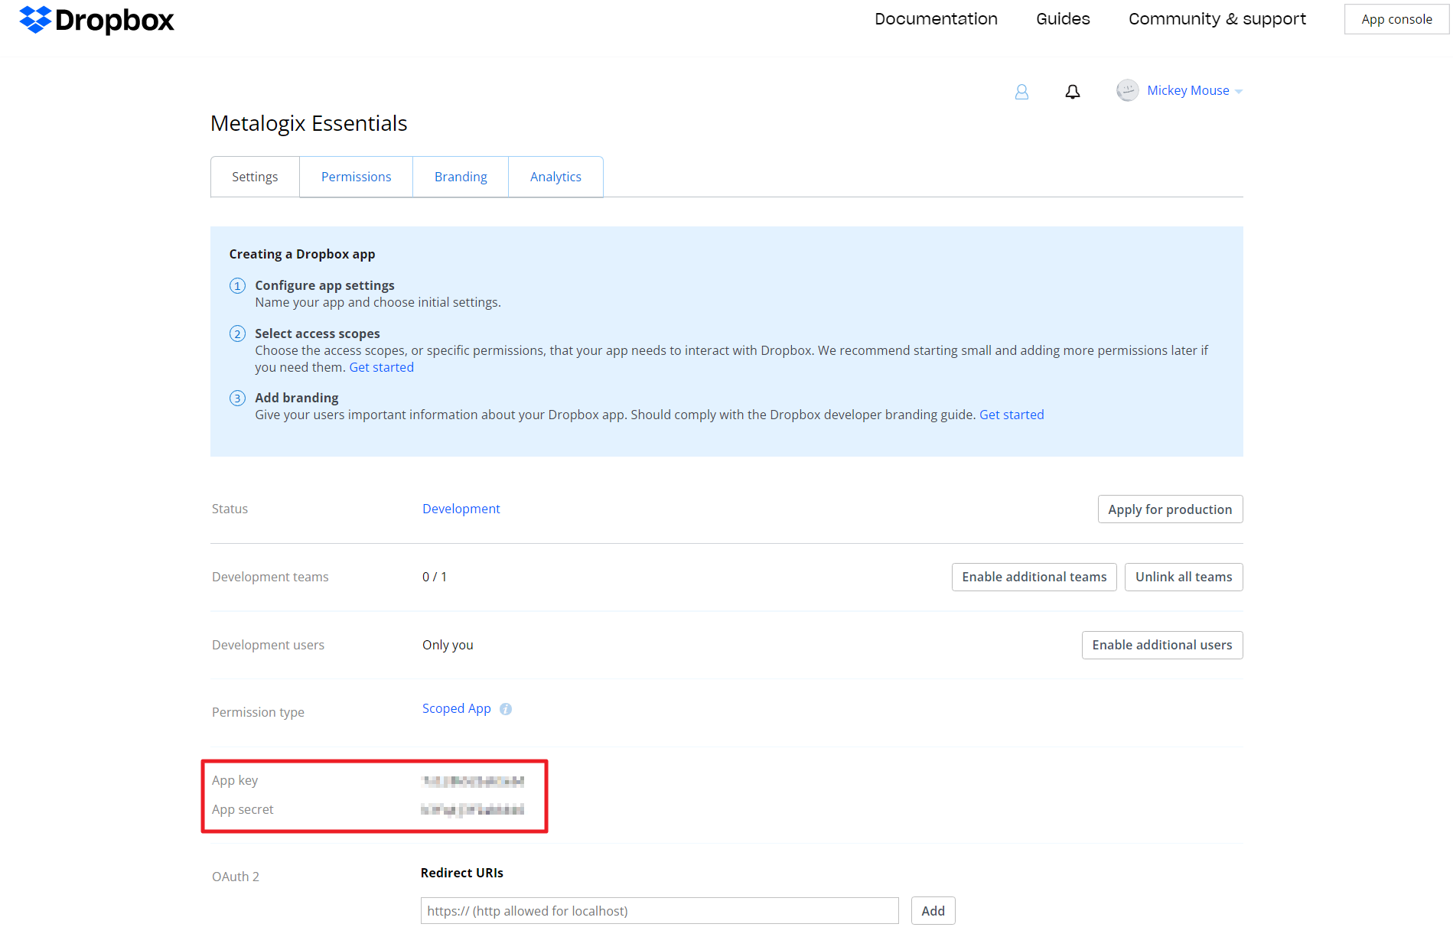
Task: Open the account profile icon
Action: [x=1021, y=91]
